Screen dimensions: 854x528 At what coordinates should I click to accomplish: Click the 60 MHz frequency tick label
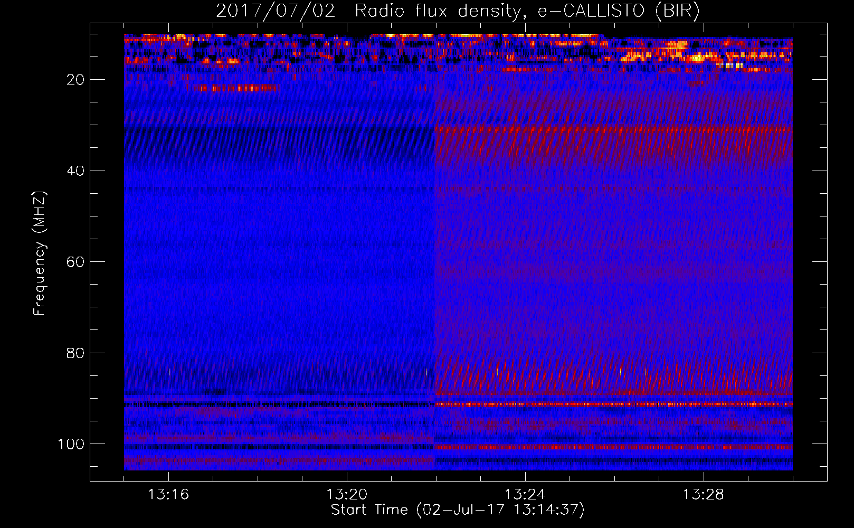[x=75, y=262]
